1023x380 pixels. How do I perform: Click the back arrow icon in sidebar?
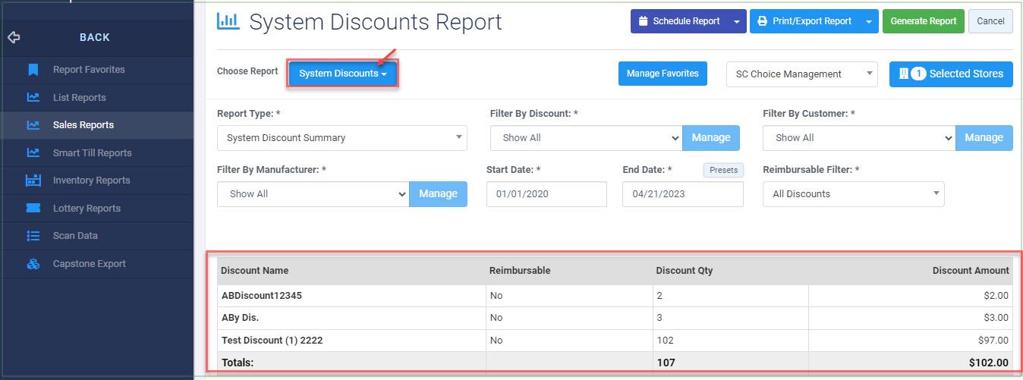(13, 37)
